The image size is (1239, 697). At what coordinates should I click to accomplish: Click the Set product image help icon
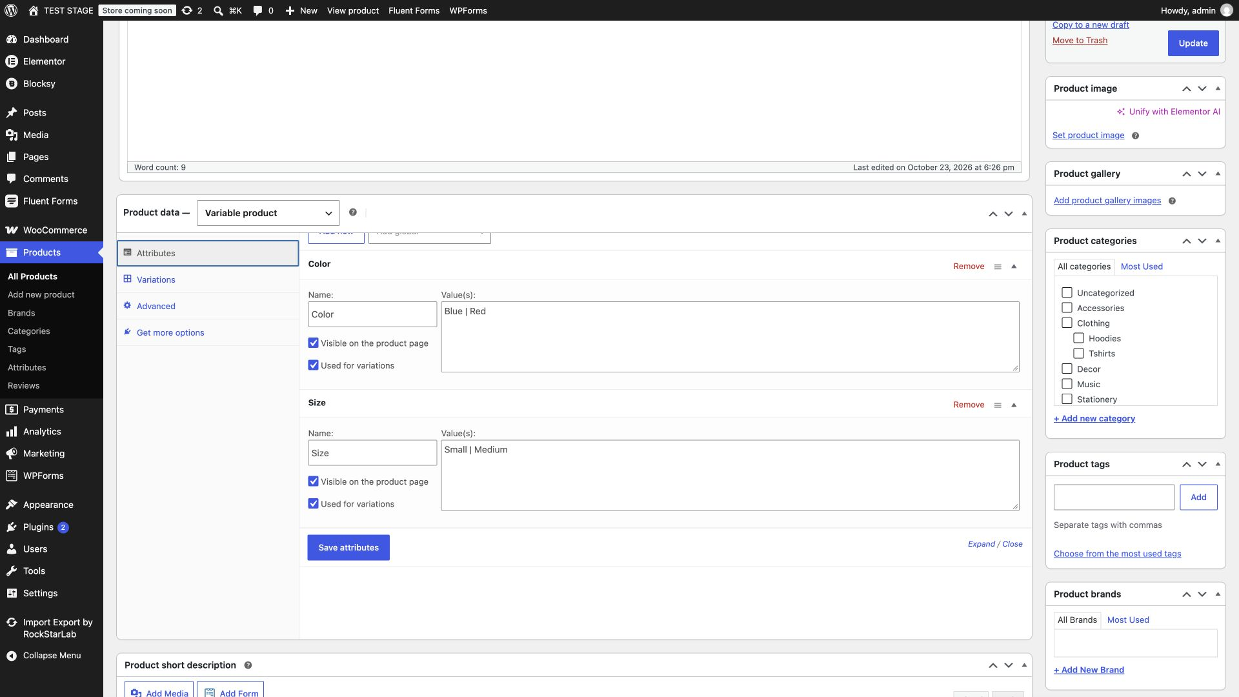click(x=1135, y=136)
